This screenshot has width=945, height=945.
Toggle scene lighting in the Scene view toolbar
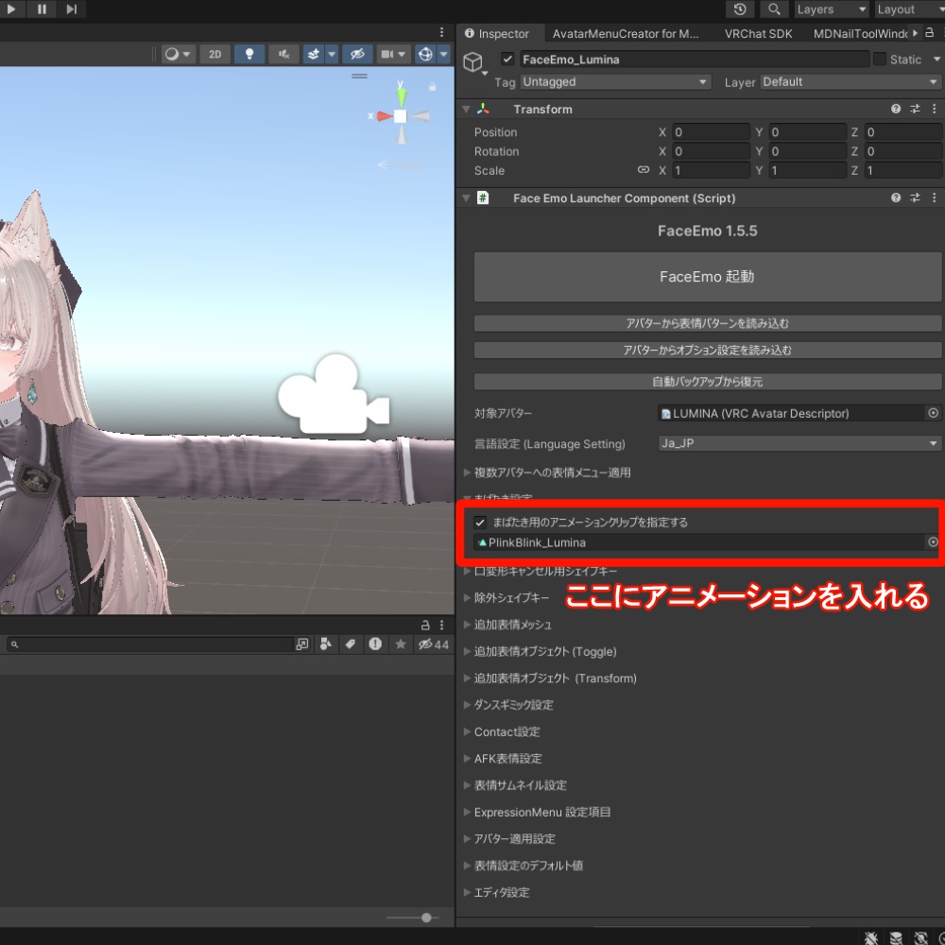click(x=249, y=54)
